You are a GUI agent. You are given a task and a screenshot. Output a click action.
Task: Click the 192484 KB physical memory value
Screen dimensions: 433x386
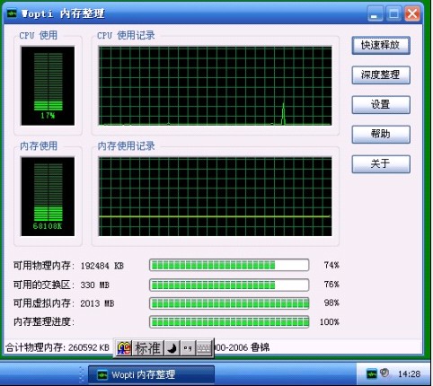pos(102,266)
